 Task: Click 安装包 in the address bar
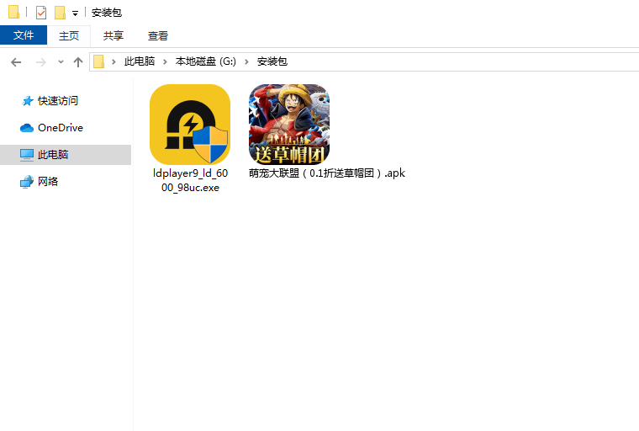pyautogui.click(x=272, y=61)
